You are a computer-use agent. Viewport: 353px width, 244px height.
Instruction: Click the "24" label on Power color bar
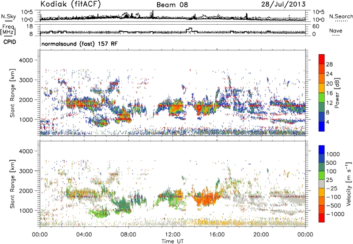pos(329,74)
